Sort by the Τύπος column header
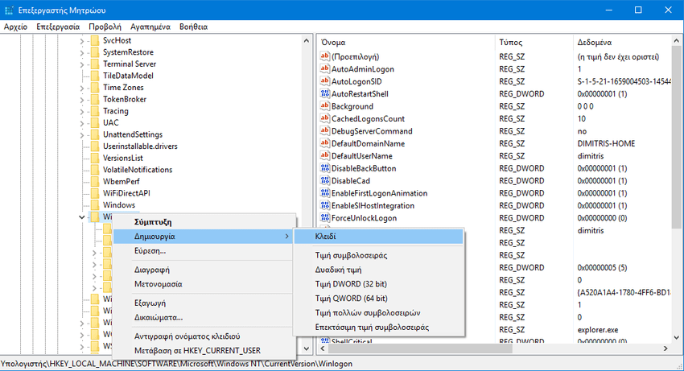 coord(510,41)
